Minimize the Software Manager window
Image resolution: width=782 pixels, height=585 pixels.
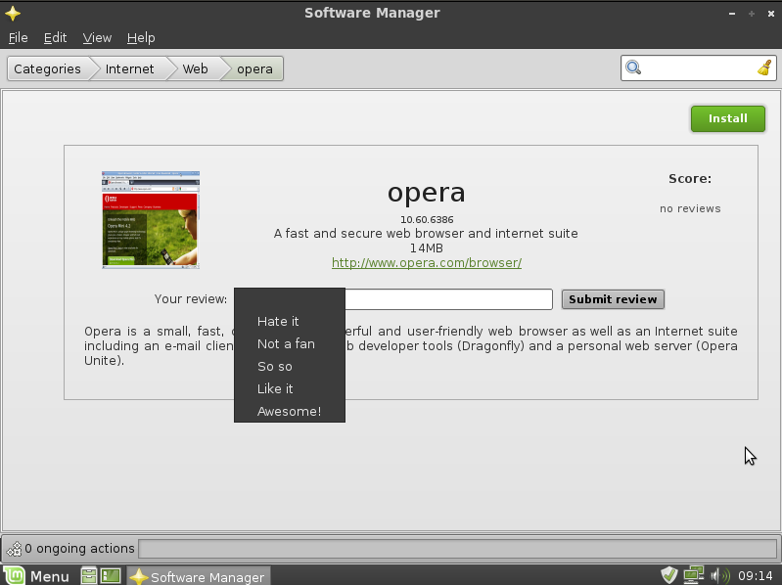pos(732,14)
